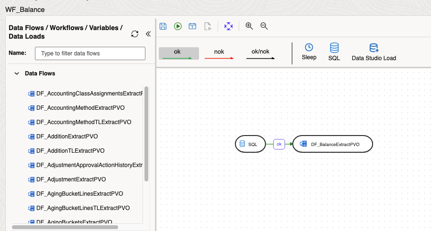Select the Data Studio Load tool

pyautogui.click(x=374, y=52)
